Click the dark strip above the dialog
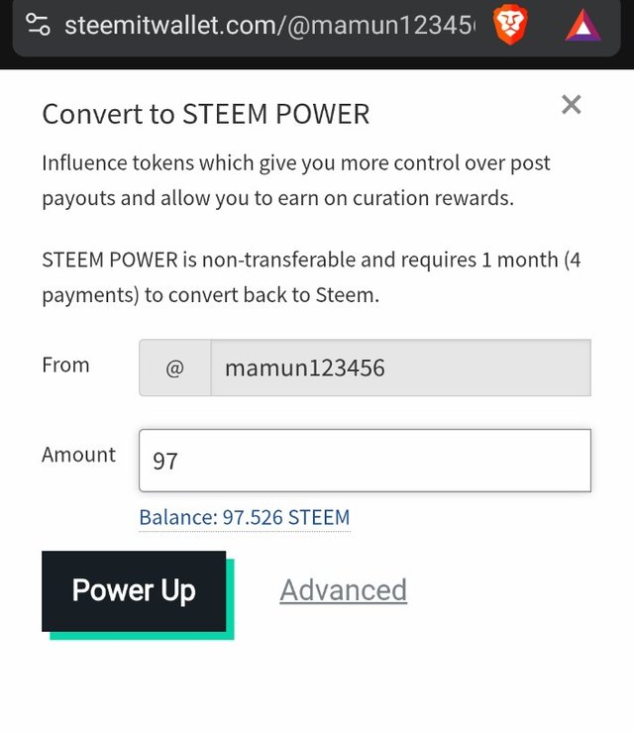This screenshot has height=732, width=634. [x=317, y=61]
